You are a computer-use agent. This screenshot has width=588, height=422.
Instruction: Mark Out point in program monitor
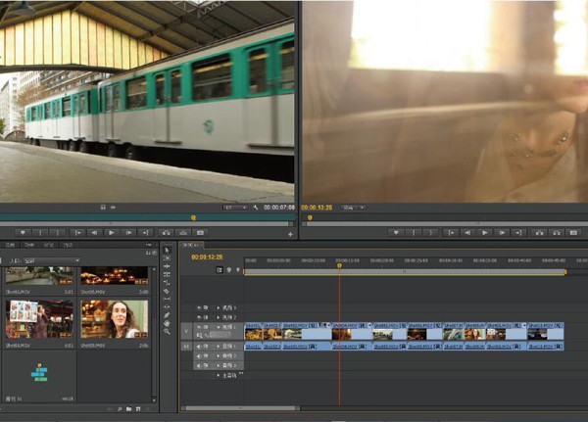click(431, 233)
